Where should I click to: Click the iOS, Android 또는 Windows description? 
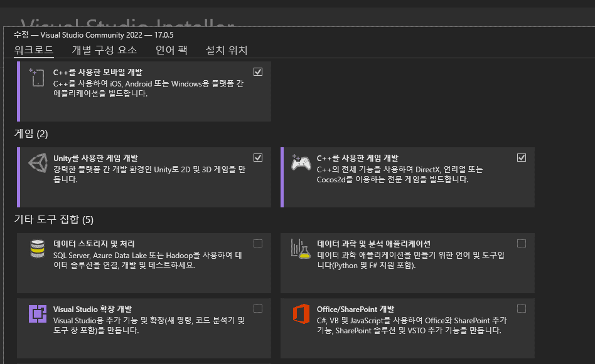[148, 88]
